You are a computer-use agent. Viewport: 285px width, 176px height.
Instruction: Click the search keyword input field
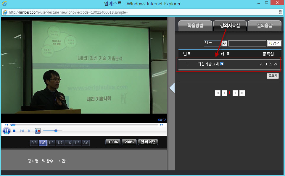click(x=247, y=43)
